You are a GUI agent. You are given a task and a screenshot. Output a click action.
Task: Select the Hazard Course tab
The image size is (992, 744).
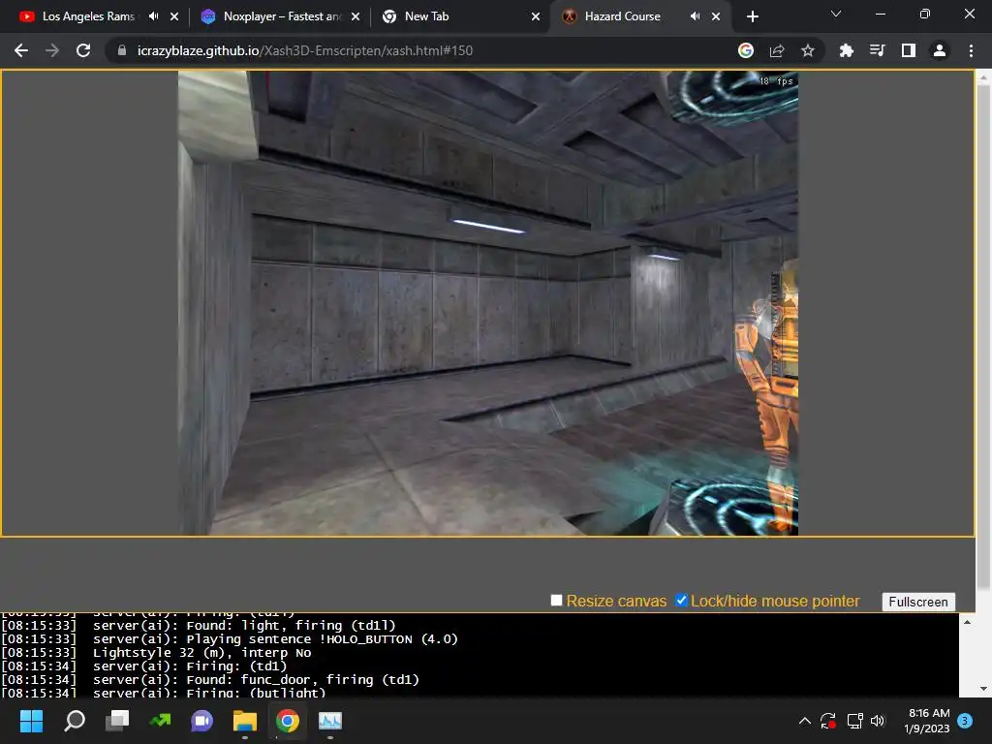coord(623,16)
